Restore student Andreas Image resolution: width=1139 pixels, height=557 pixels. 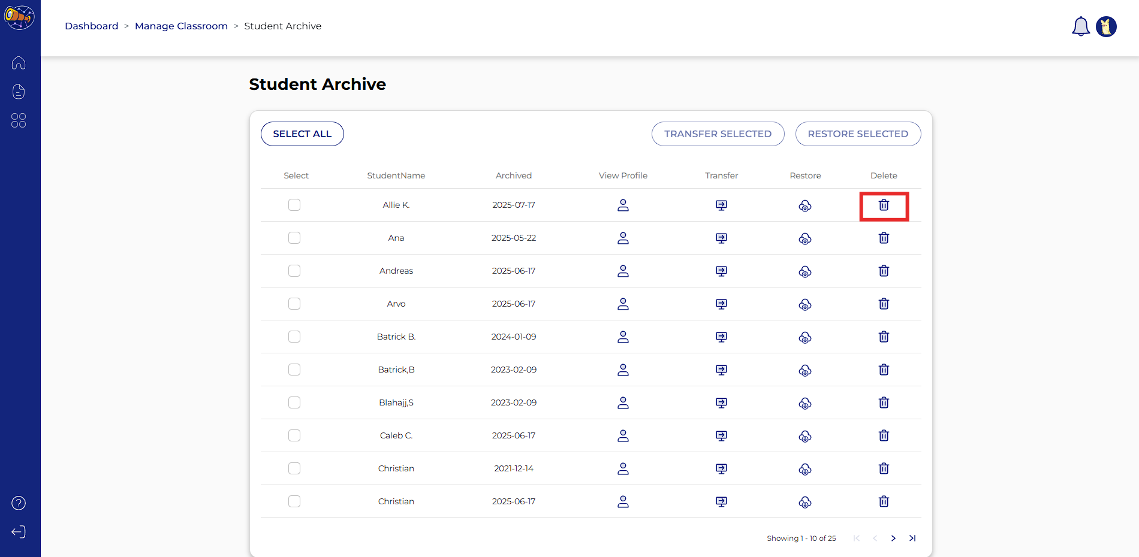805,271
